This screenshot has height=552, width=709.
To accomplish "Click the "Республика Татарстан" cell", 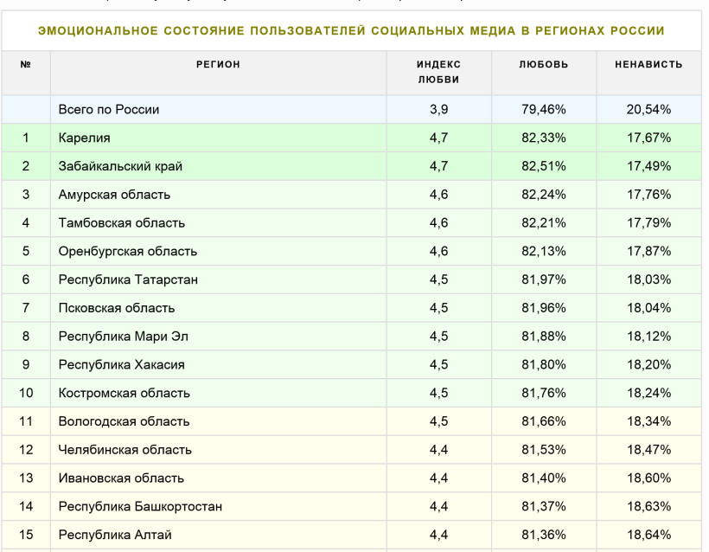I will click(x=128, y=279).
